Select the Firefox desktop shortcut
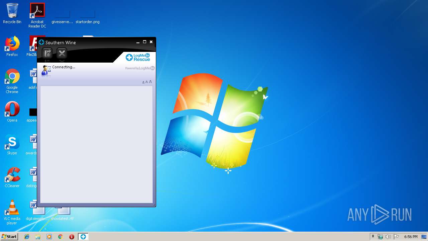The image size is (428, 241). [12, 46]
